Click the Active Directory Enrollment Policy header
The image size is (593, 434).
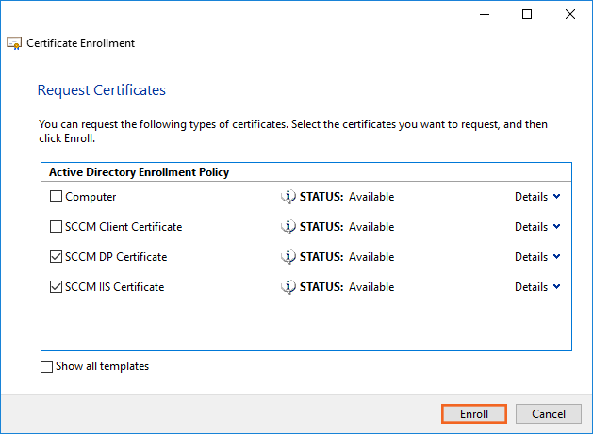(x=138, y=172)
